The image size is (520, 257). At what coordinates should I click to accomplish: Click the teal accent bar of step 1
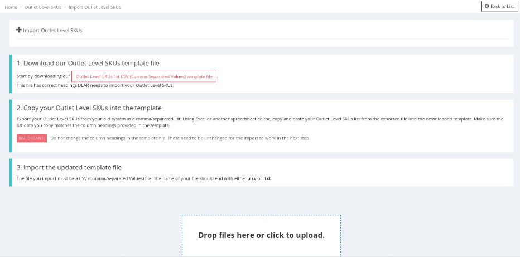[10, 74]
